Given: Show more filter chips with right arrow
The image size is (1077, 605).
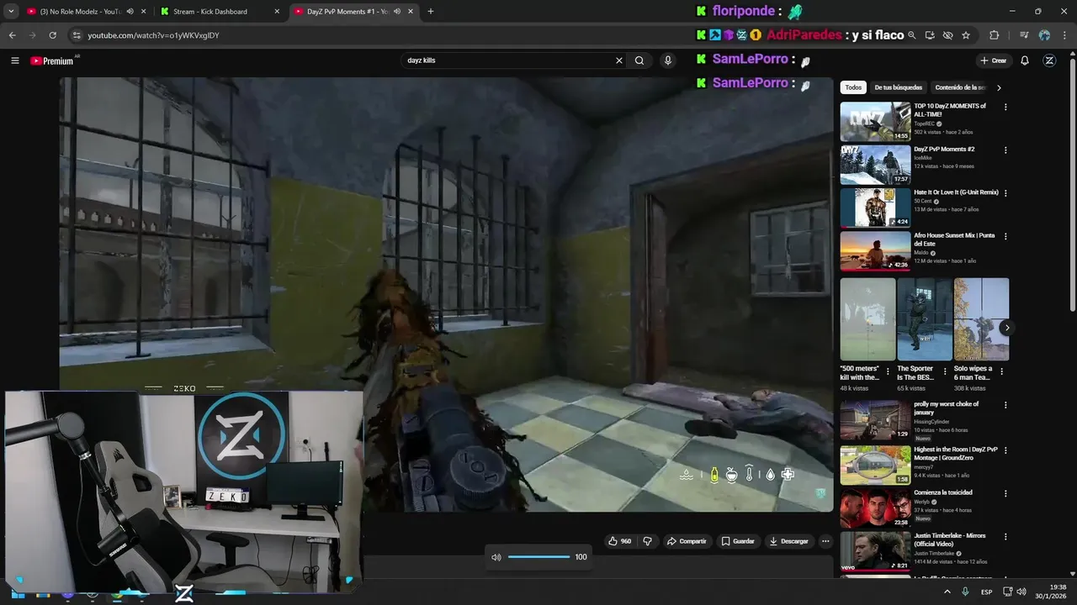Looking at the screenshot, I should 999,87.
